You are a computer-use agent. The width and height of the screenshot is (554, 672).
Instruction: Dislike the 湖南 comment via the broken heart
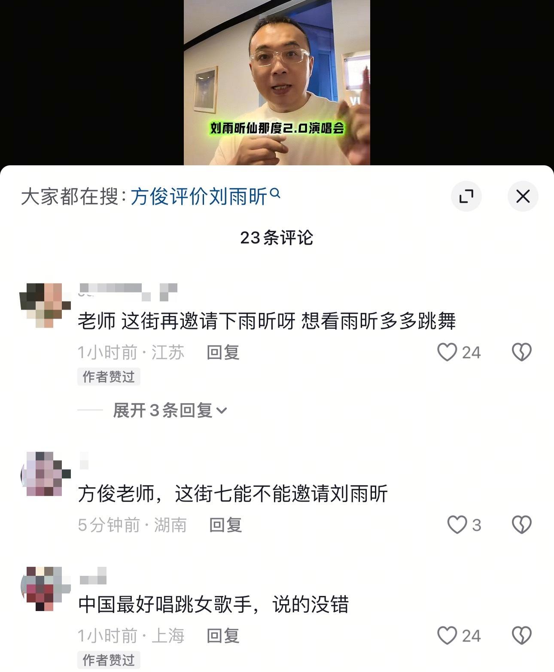[x=522, y=525]
